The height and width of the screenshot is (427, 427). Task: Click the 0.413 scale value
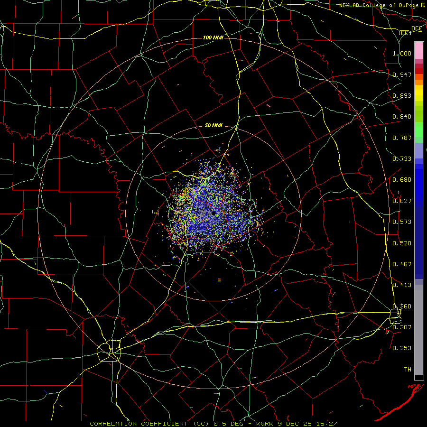402,285
